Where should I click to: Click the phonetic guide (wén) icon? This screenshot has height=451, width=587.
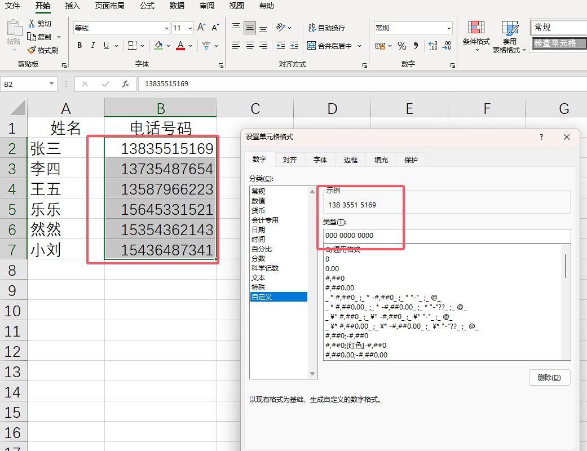coord(206,46)
